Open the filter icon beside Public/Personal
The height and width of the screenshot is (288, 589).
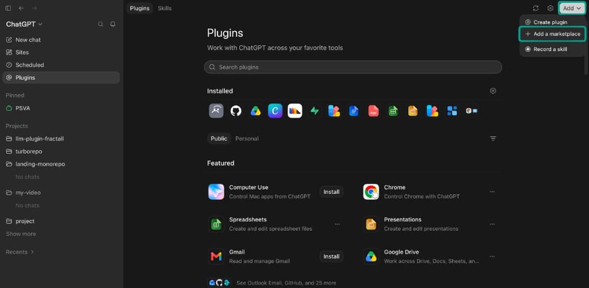pos(493,139)
